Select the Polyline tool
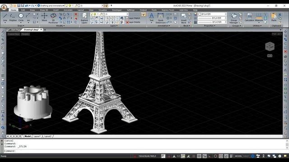289x162 pixels. click(13, 17)
